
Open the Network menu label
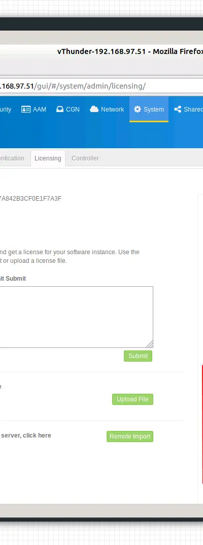click(112, 109)
